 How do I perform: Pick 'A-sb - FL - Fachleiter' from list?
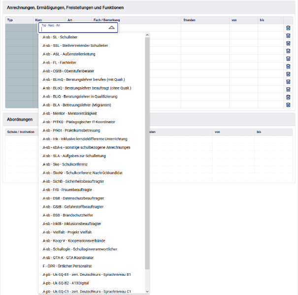point(60,63)
